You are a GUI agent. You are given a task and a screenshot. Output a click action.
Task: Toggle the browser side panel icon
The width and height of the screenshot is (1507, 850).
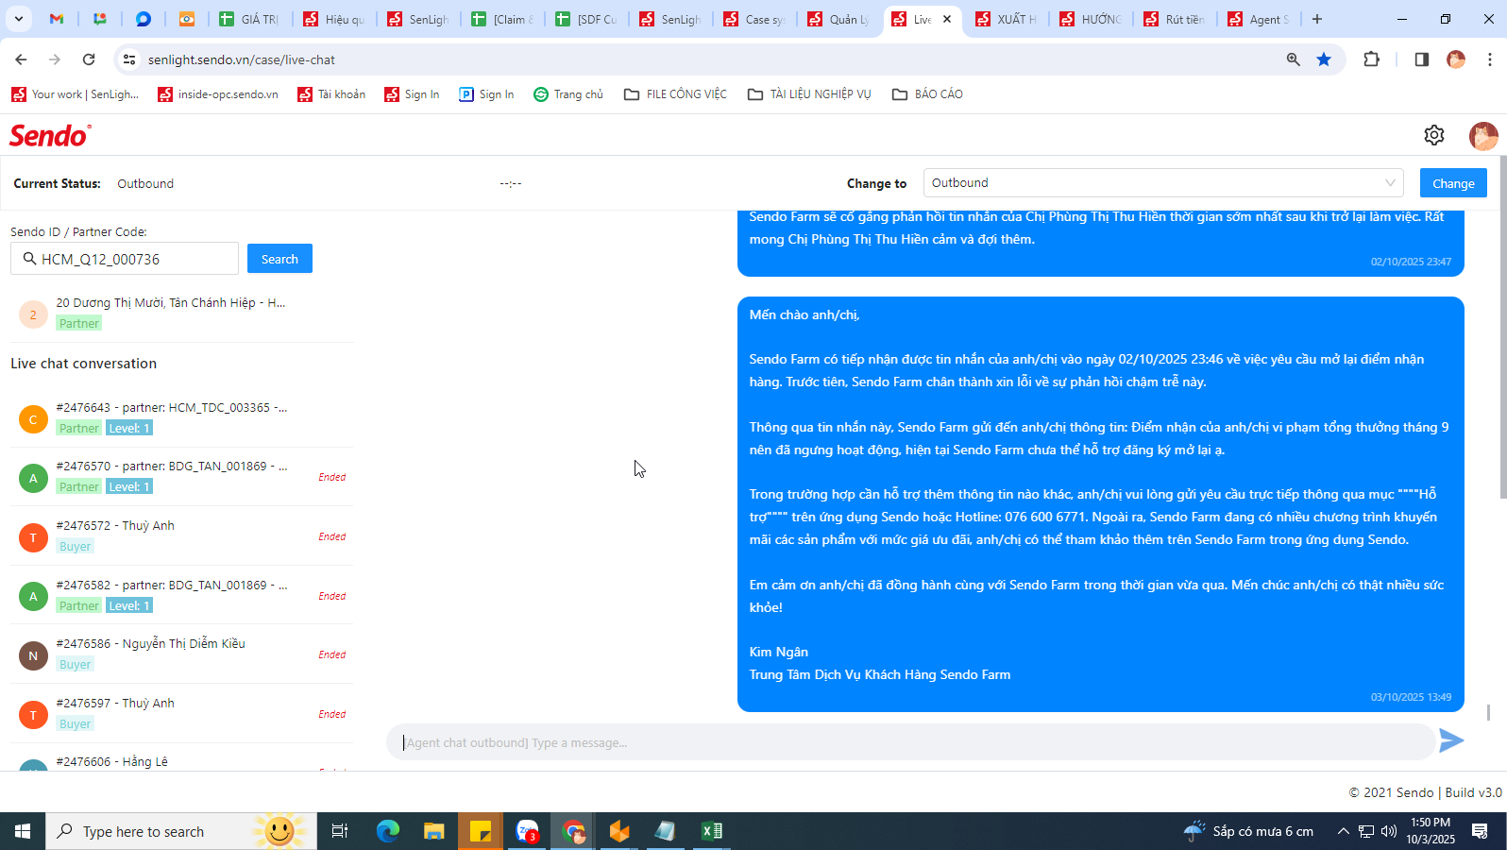pyautogui.click(x=1421, y=59)
